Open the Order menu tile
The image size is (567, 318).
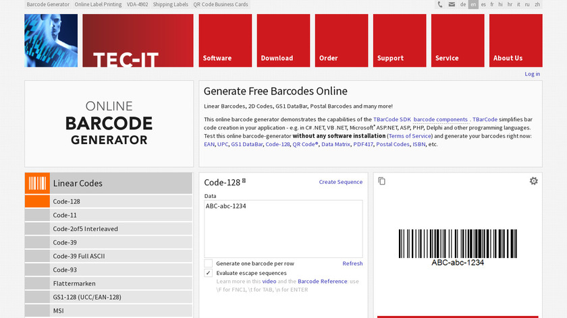pyautogui.click(x=342, y=40)
